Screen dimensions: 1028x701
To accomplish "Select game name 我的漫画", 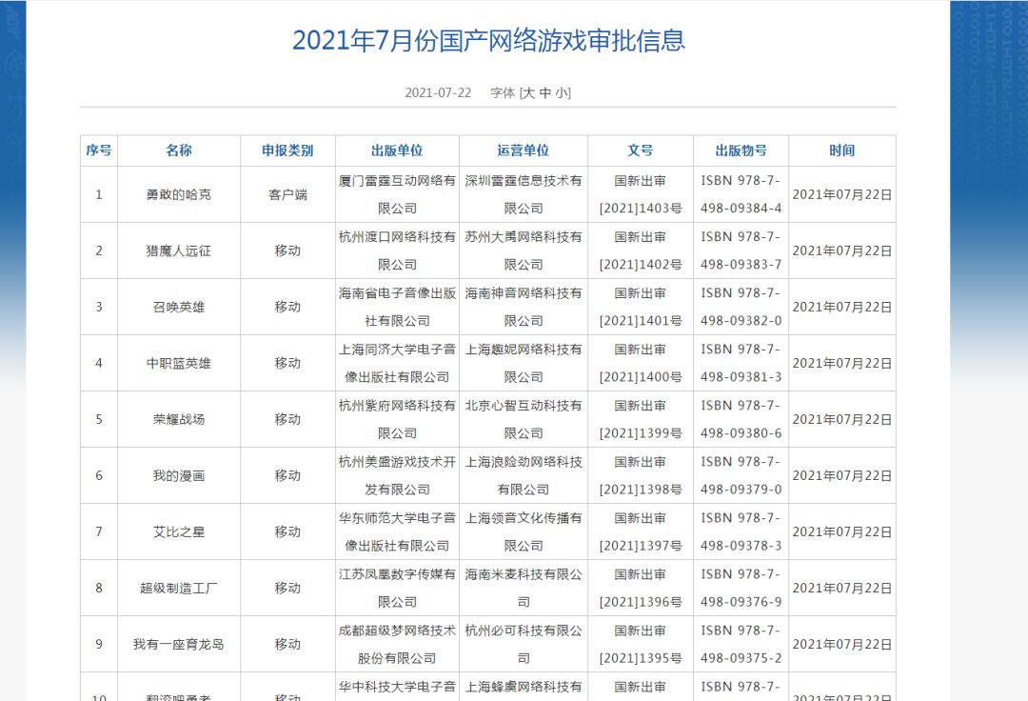I will [x=179, y=476].
